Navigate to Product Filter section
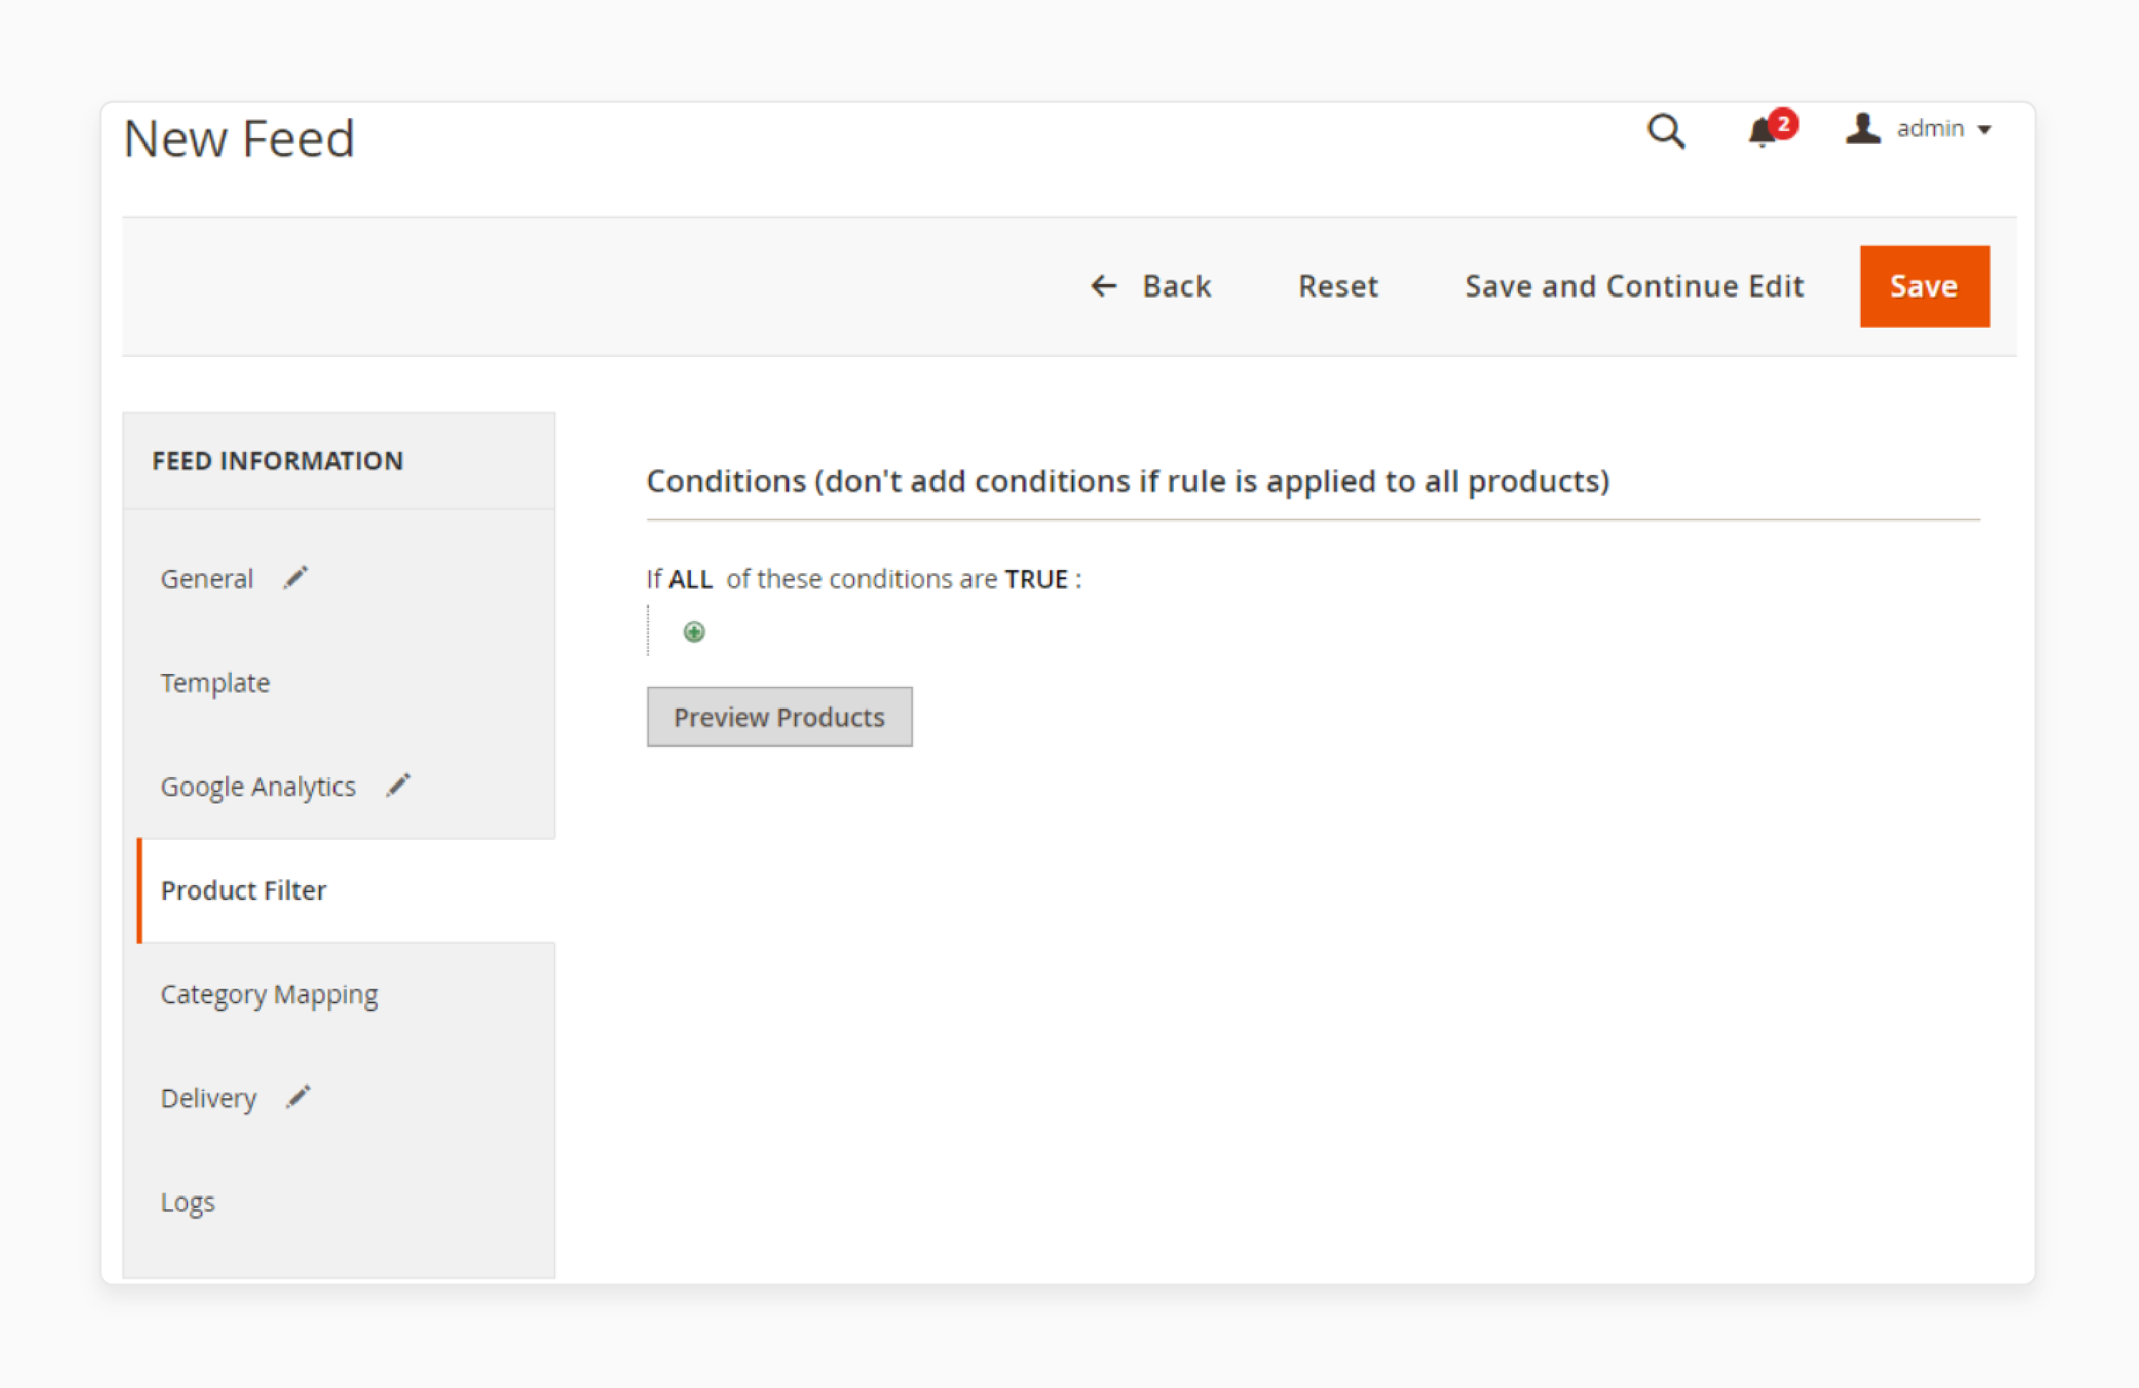Image resolution: width=2139 pixels, height=1388 pixels. (243, 891)
